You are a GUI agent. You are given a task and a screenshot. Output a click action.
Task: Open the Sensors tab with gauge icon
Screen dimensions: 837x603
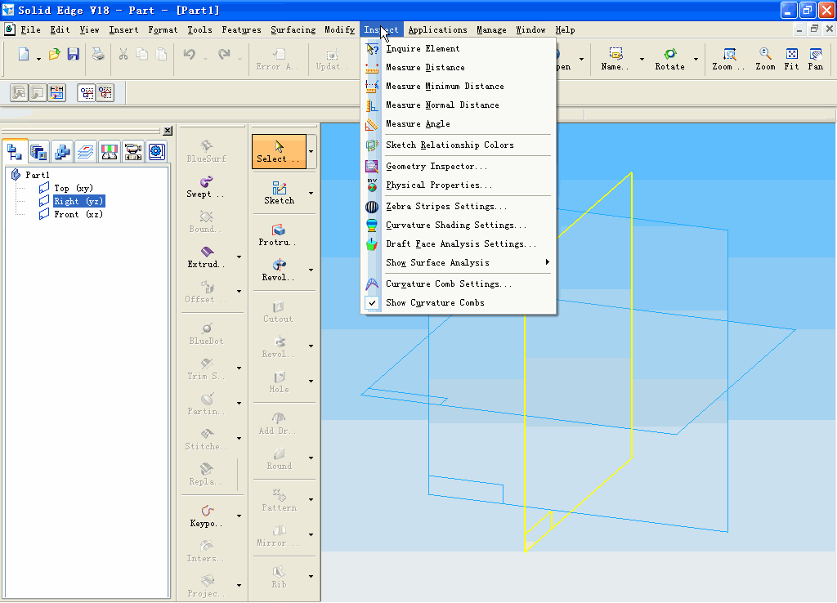[x=109, y=152]
